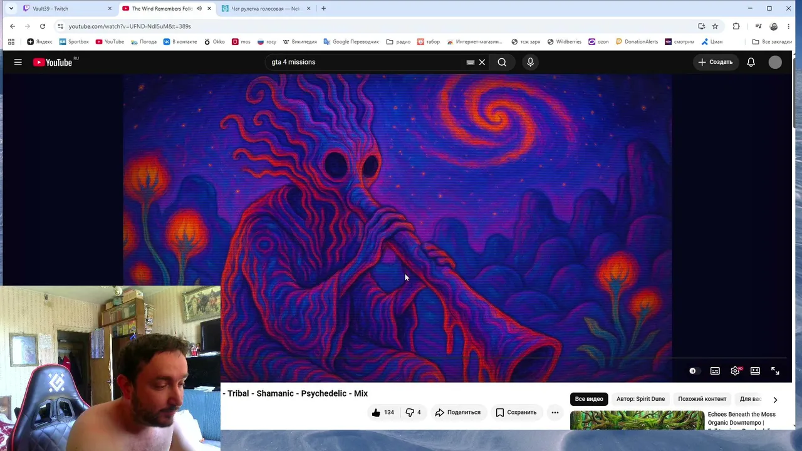Go back in browser history

13,26
